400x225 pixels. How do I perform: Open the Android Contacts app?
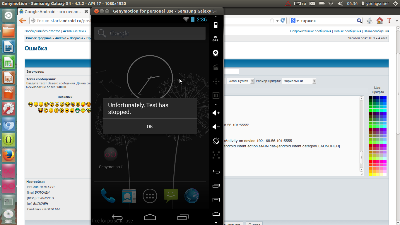pos(129,196)
